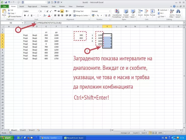
Task: Switch to the Sheet3 worksheet tab
Action: coord(32,130)
